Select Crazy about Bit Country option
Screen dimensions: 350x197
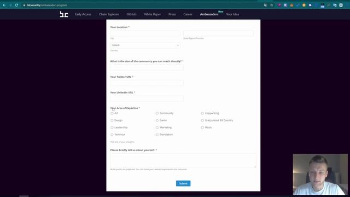pos(202,120)
